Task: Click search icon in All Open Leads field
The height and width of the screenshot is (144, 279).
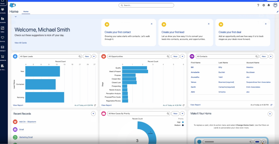Action: pos(80,56)
